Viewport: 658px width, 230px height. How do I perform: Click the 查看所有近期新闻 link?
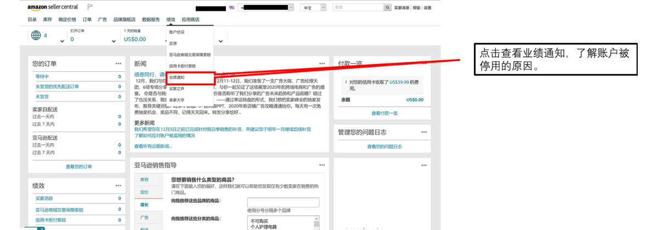[x=153, y=146]
